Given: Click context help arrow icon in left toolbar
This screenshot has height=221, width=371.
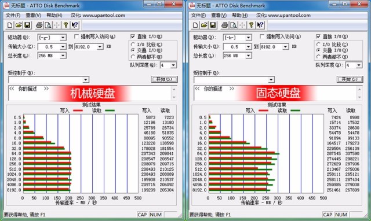Looking at the screenshot, I should click(75, 25).
